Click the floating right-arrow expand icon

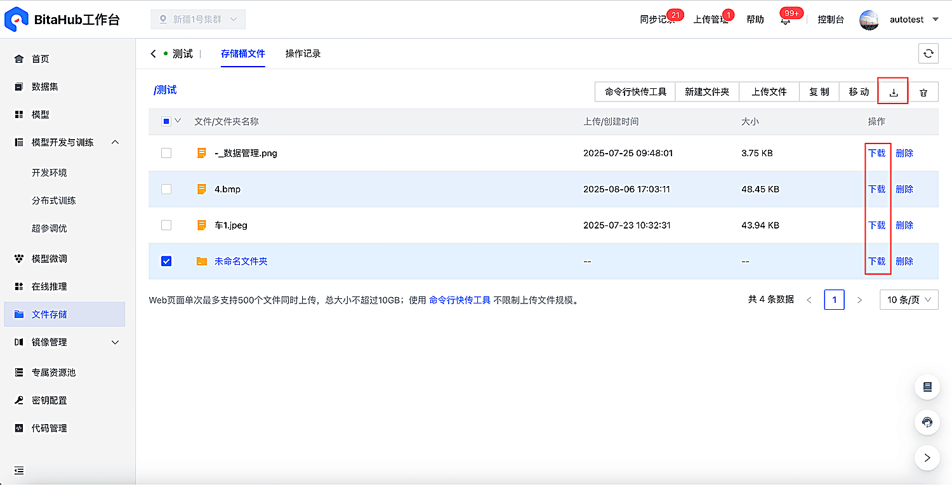927,458
